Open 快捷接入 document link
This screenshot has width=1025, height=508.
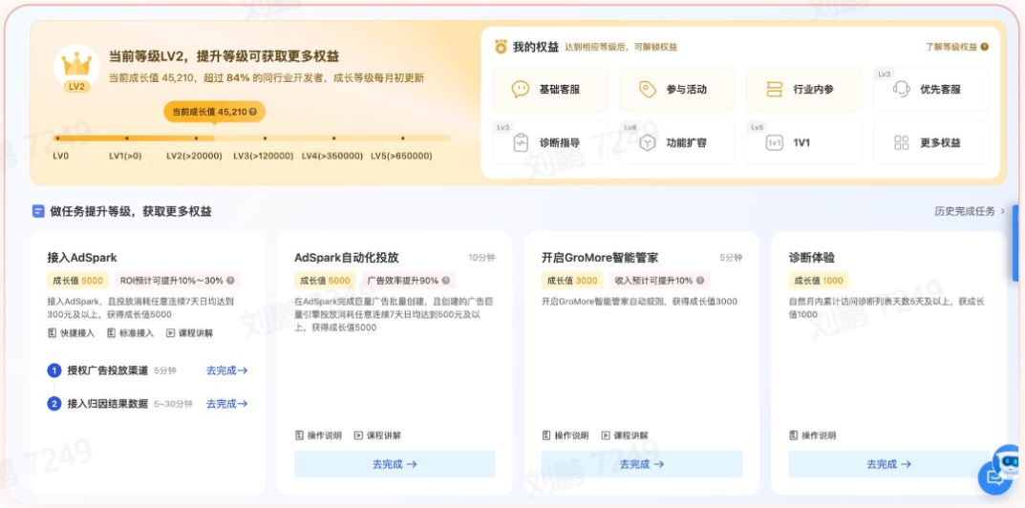pos(72,333)
